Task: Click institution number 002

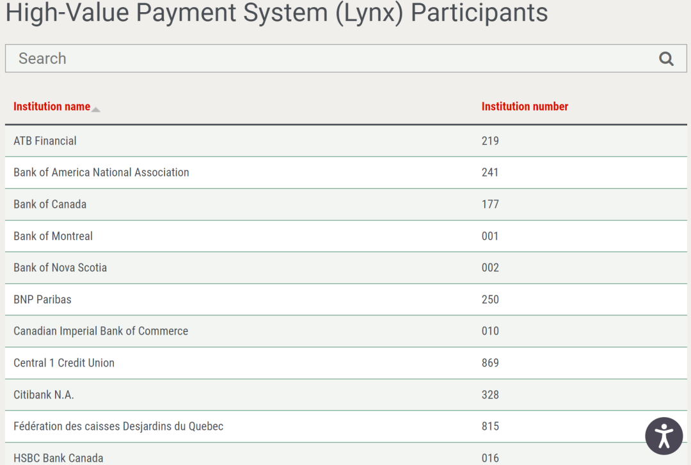Action: (490, 267)
